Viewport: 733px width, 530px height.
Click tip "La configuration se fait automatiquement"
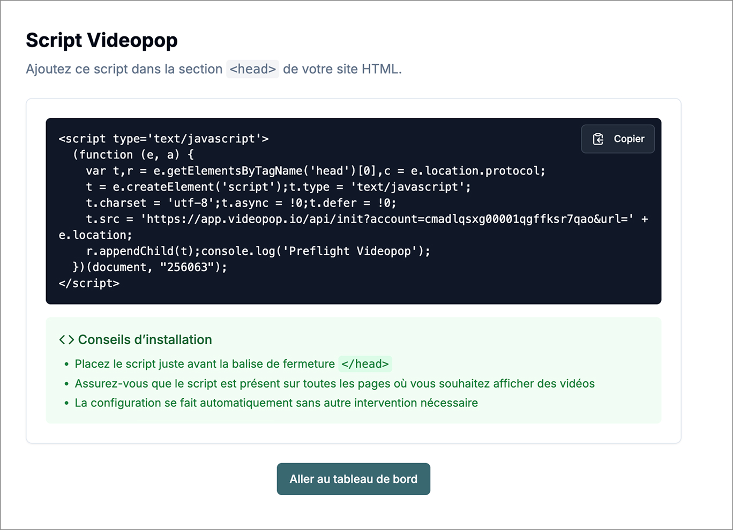tap(276, 403)
